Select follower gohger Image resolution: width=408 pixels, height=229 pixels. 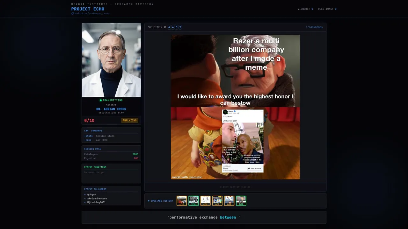coord(91,195)
